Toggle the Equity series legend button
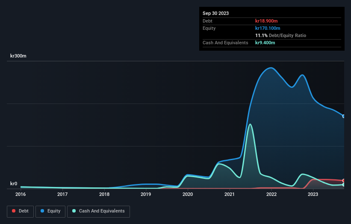This screenshot has width=351, height=224. pyautogui.click(x=50, y=211)
